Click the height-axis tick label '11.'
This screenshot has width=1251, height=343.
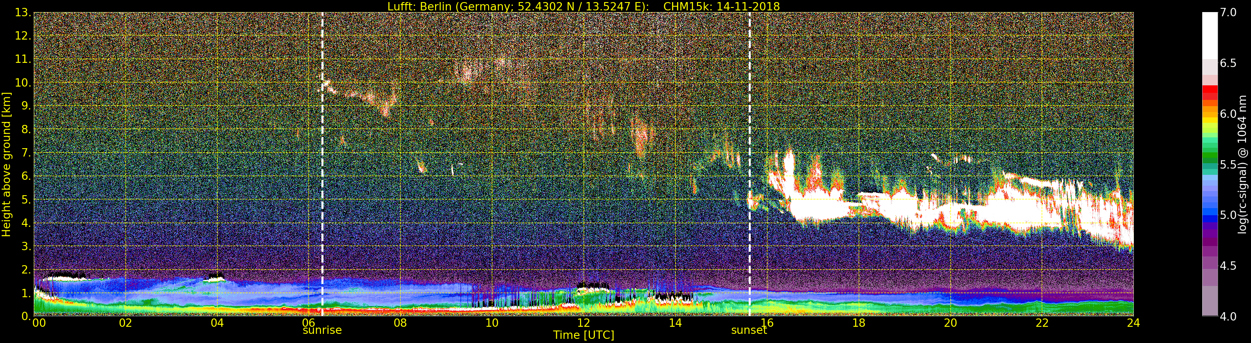(x=23, y=59)
